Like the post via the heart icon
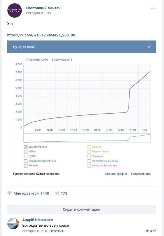164x236 pixels. pyautogui.click(x=9, y=193)
